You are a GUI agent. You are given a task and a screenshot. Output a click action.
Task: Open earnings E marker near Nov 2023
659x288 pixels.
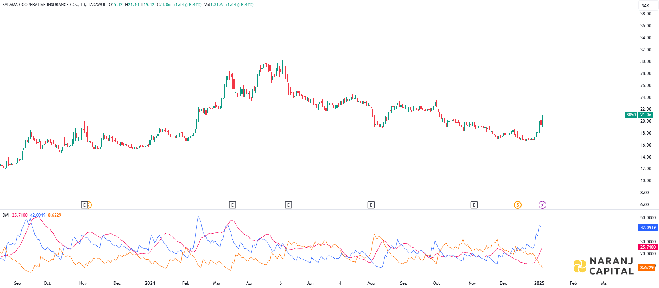(x=84, y=205)
